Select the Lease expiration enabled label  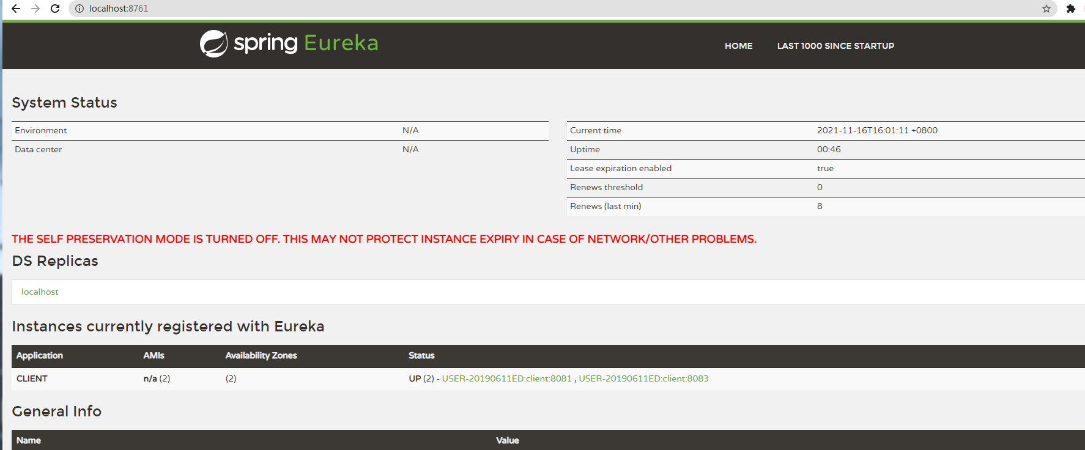coord(621,168)
